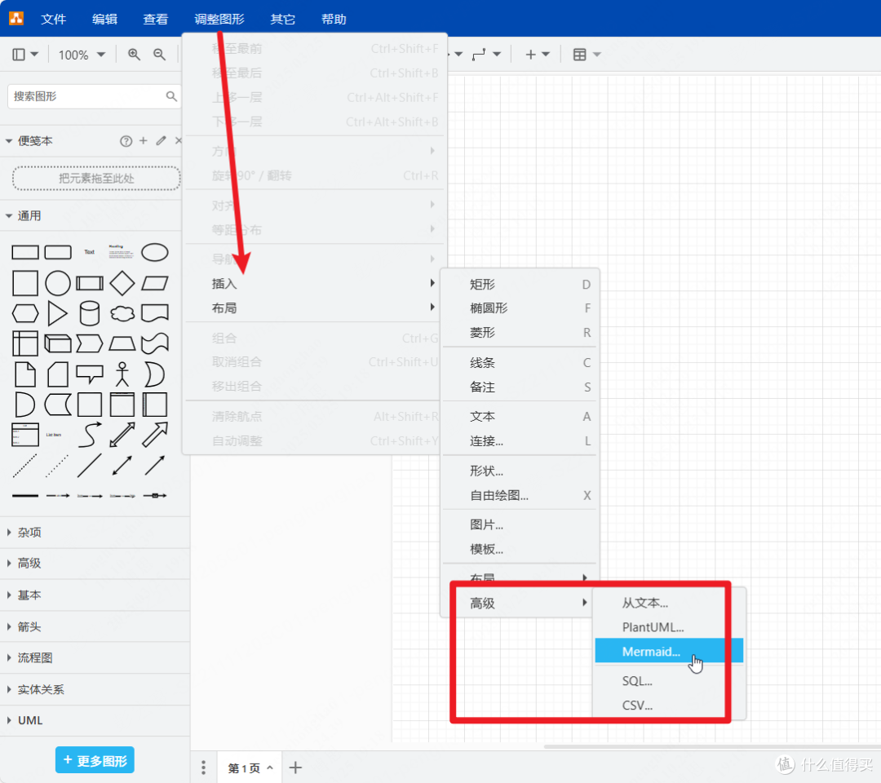Open the 其它 menu
Screen dimensions: 881x783
tap(282, 19)
